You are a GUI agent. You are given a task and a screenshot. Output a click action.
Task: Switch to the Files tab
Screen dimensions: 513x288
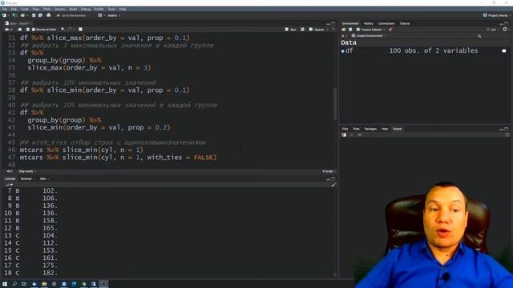point(345,129)
